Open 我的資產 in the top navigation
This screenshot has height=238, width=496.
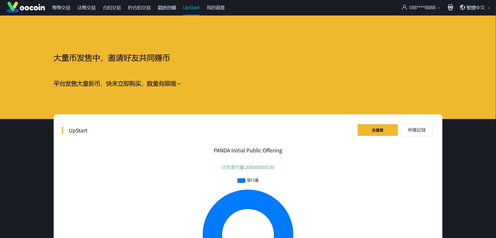(x=216, y=8)
